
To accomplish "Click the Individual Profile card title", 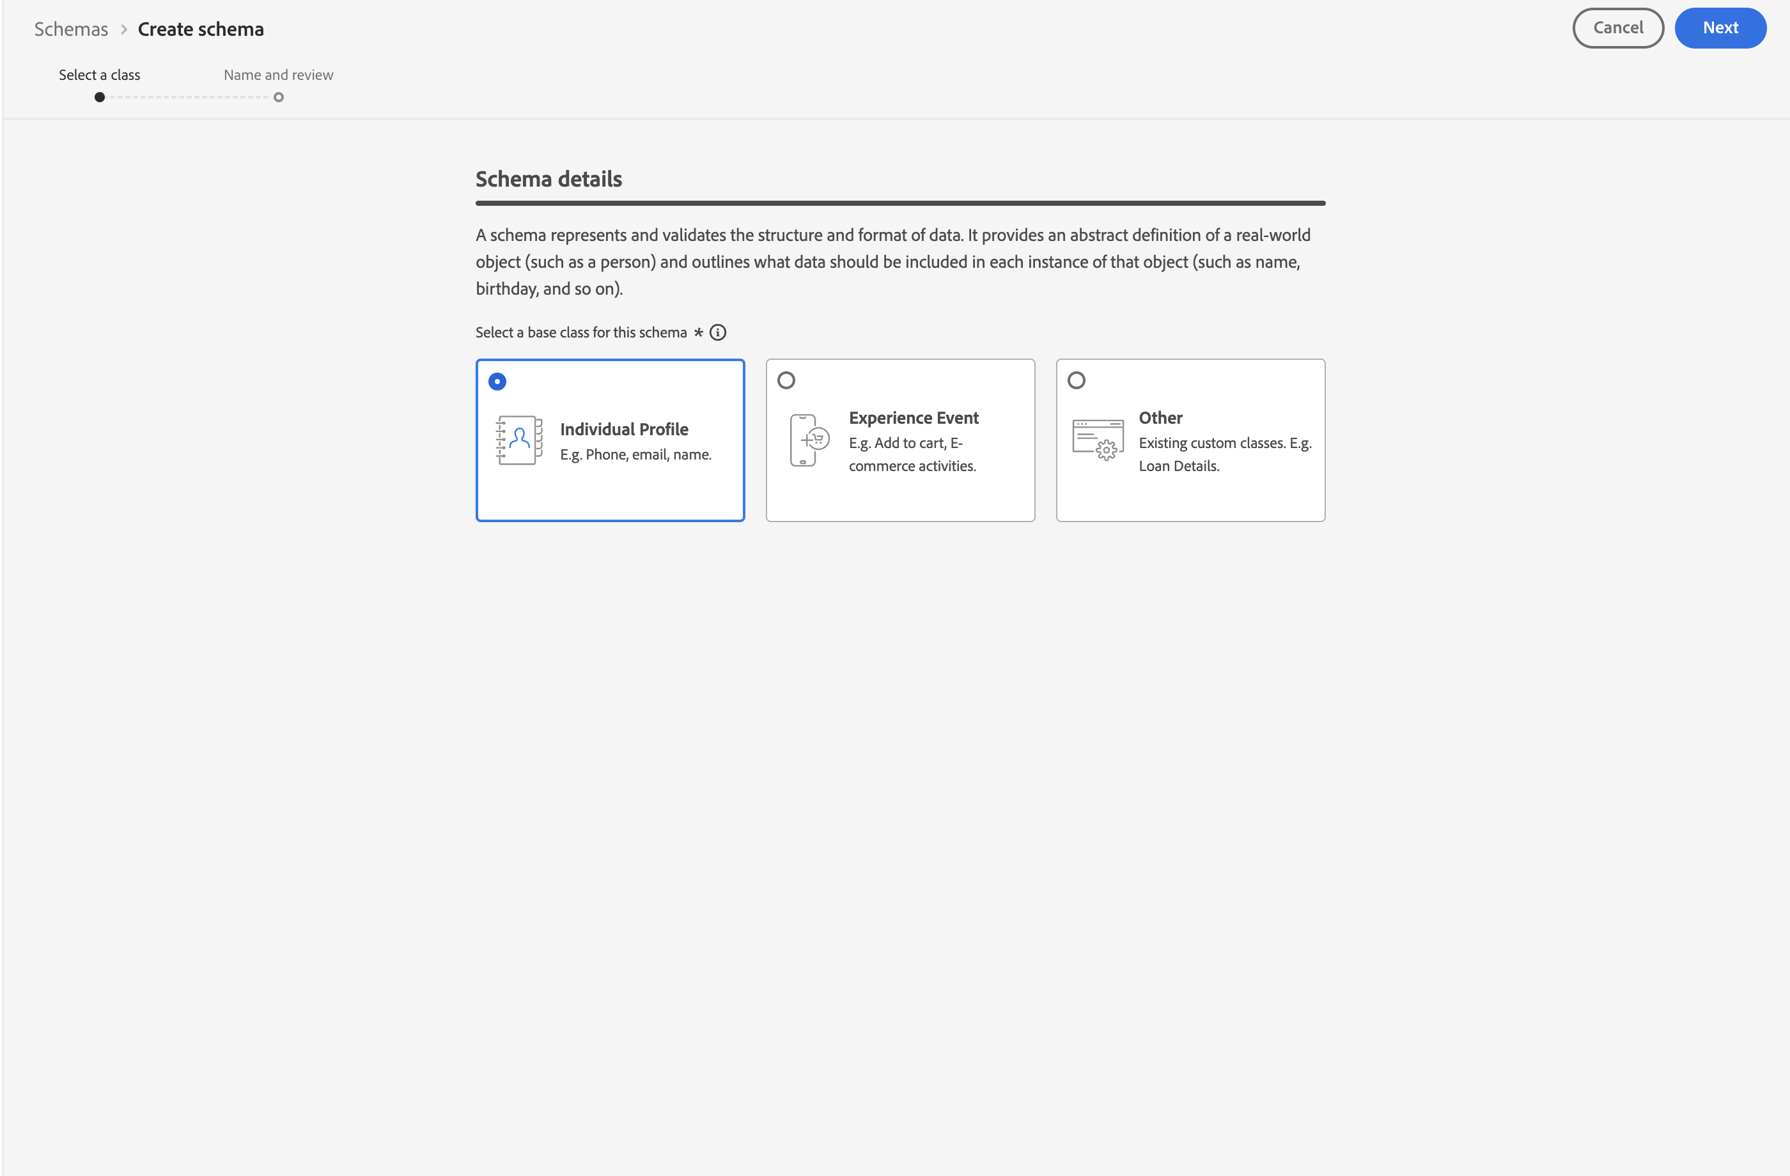I will click(x=623, y=429).
